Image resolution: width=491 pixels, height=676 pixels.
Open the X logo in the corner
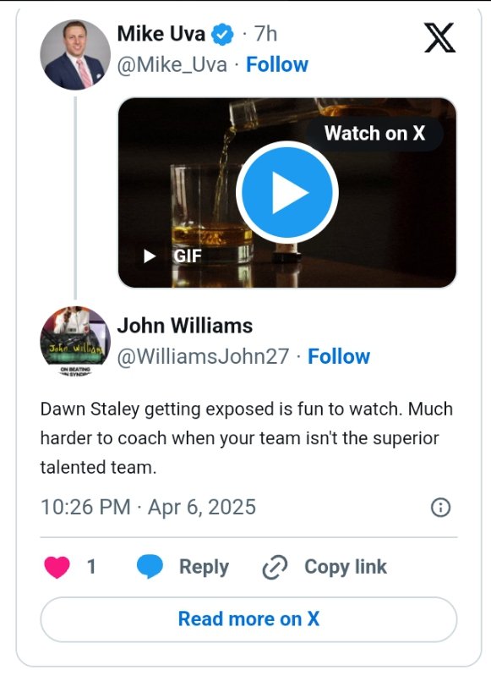(439, 38)
